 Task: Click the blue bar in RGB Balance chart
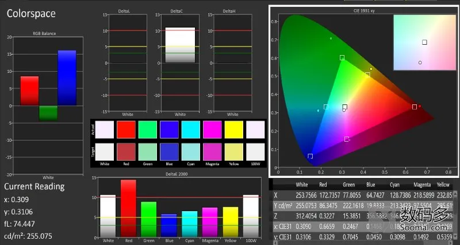point(67,78)
